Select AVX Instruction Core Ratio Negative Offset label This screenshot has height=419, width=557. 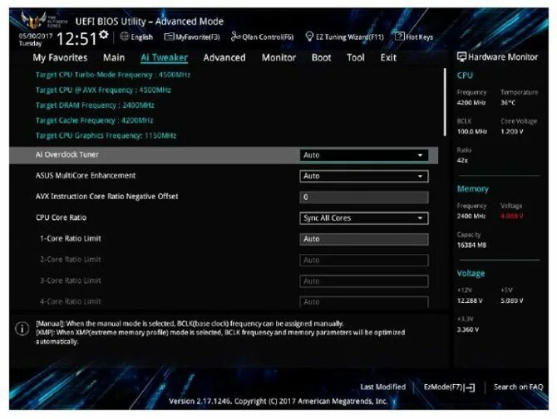(107, 197)
